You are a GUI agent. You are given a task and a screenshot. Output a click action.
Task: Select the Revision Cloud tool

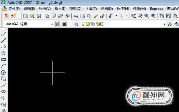[4, 79]
